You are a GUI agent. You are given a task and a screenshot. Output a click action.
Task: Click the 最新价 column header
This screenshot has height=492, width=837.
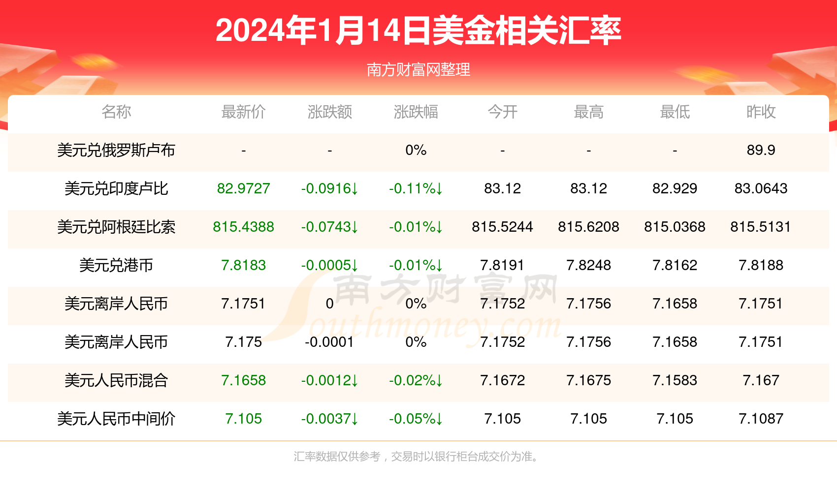click(x=243, y=112)
